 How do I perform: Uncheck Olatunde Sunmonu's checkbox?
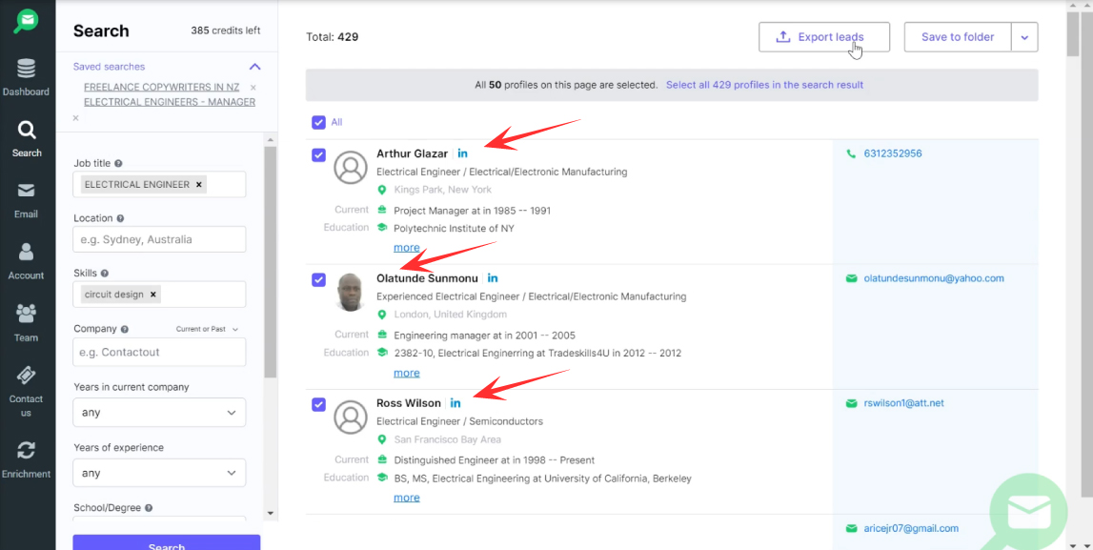[318, 279]
